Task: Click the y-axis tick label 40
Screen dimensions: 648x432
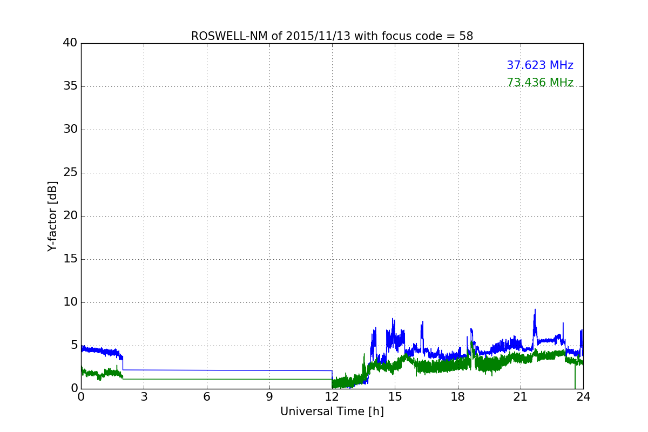Action: 70,43
